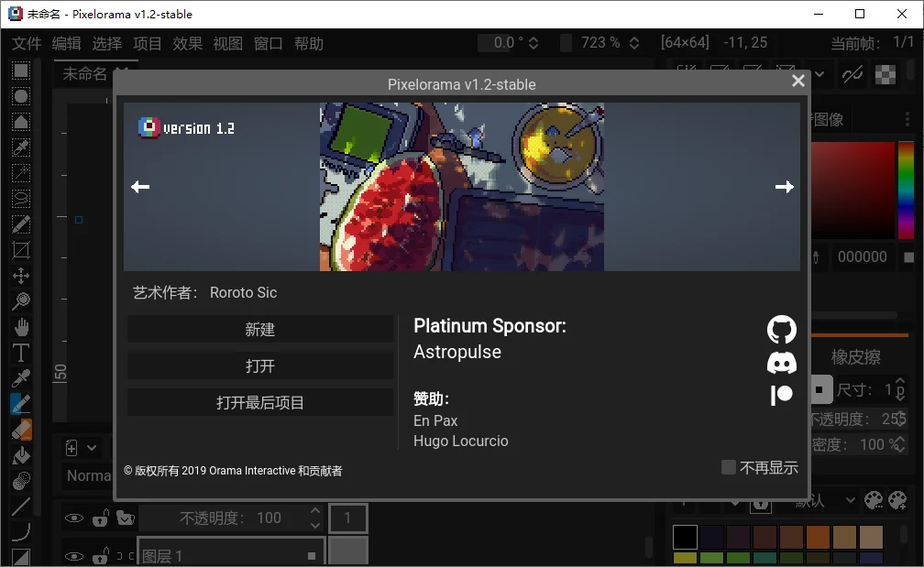Open the 窗口 menu
The width and height of the screenshot is (924, 567).
coord(268,44)
